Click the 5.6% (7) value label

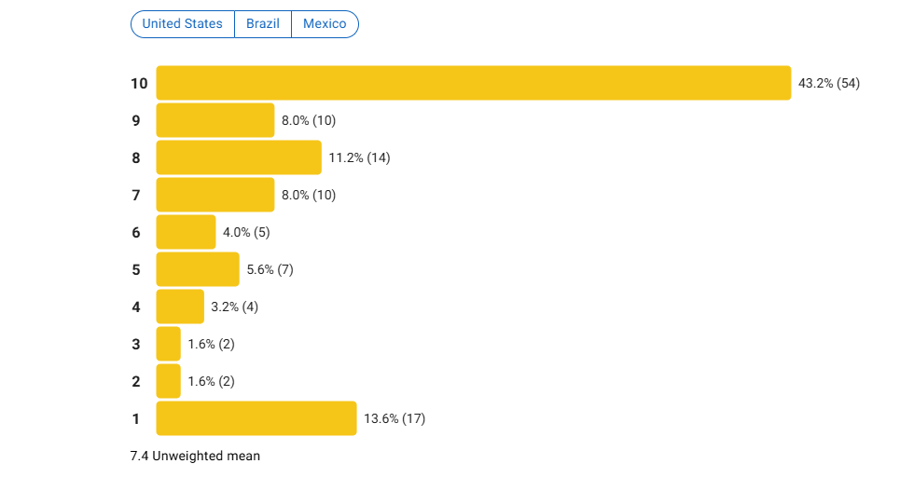270,269
